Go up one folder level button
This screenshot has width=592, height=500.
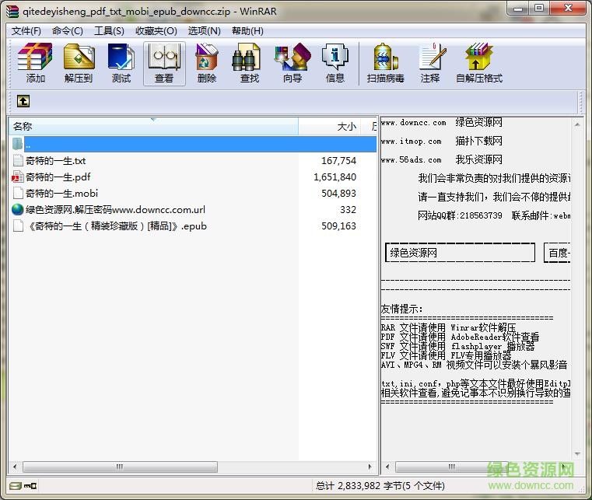pyautogui.click(x=23, y=101)
